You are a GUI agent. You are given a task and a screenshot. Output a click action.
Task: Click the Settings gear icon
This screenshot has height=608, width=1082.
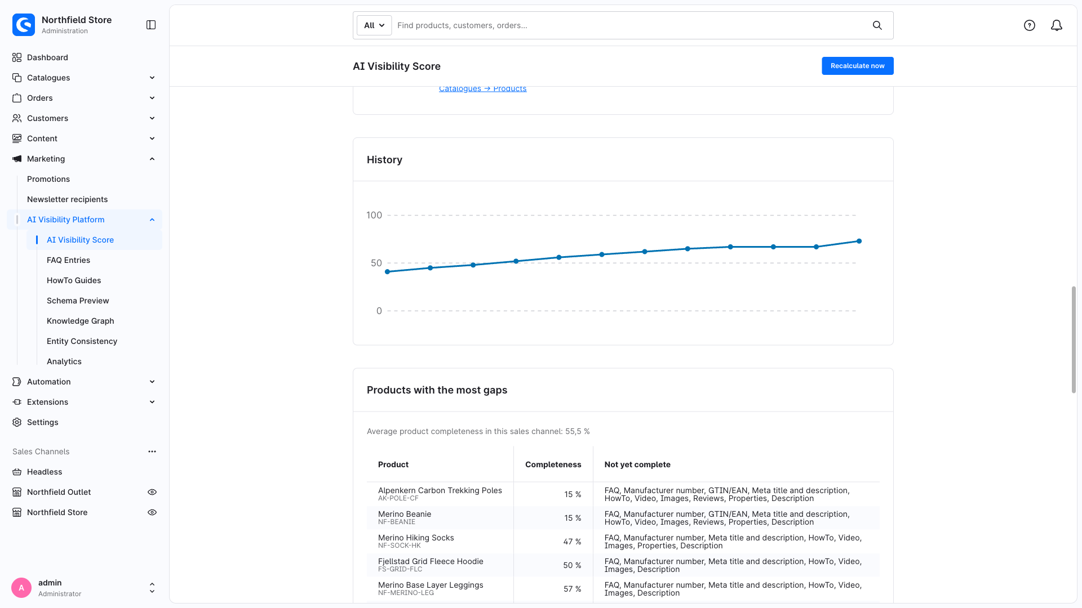17,422
